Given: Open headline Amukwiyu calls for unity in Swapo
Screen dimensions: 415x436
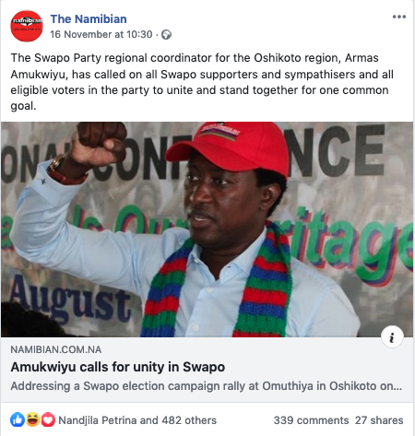Looking at the screenshot, I should [x=118, y=367].
